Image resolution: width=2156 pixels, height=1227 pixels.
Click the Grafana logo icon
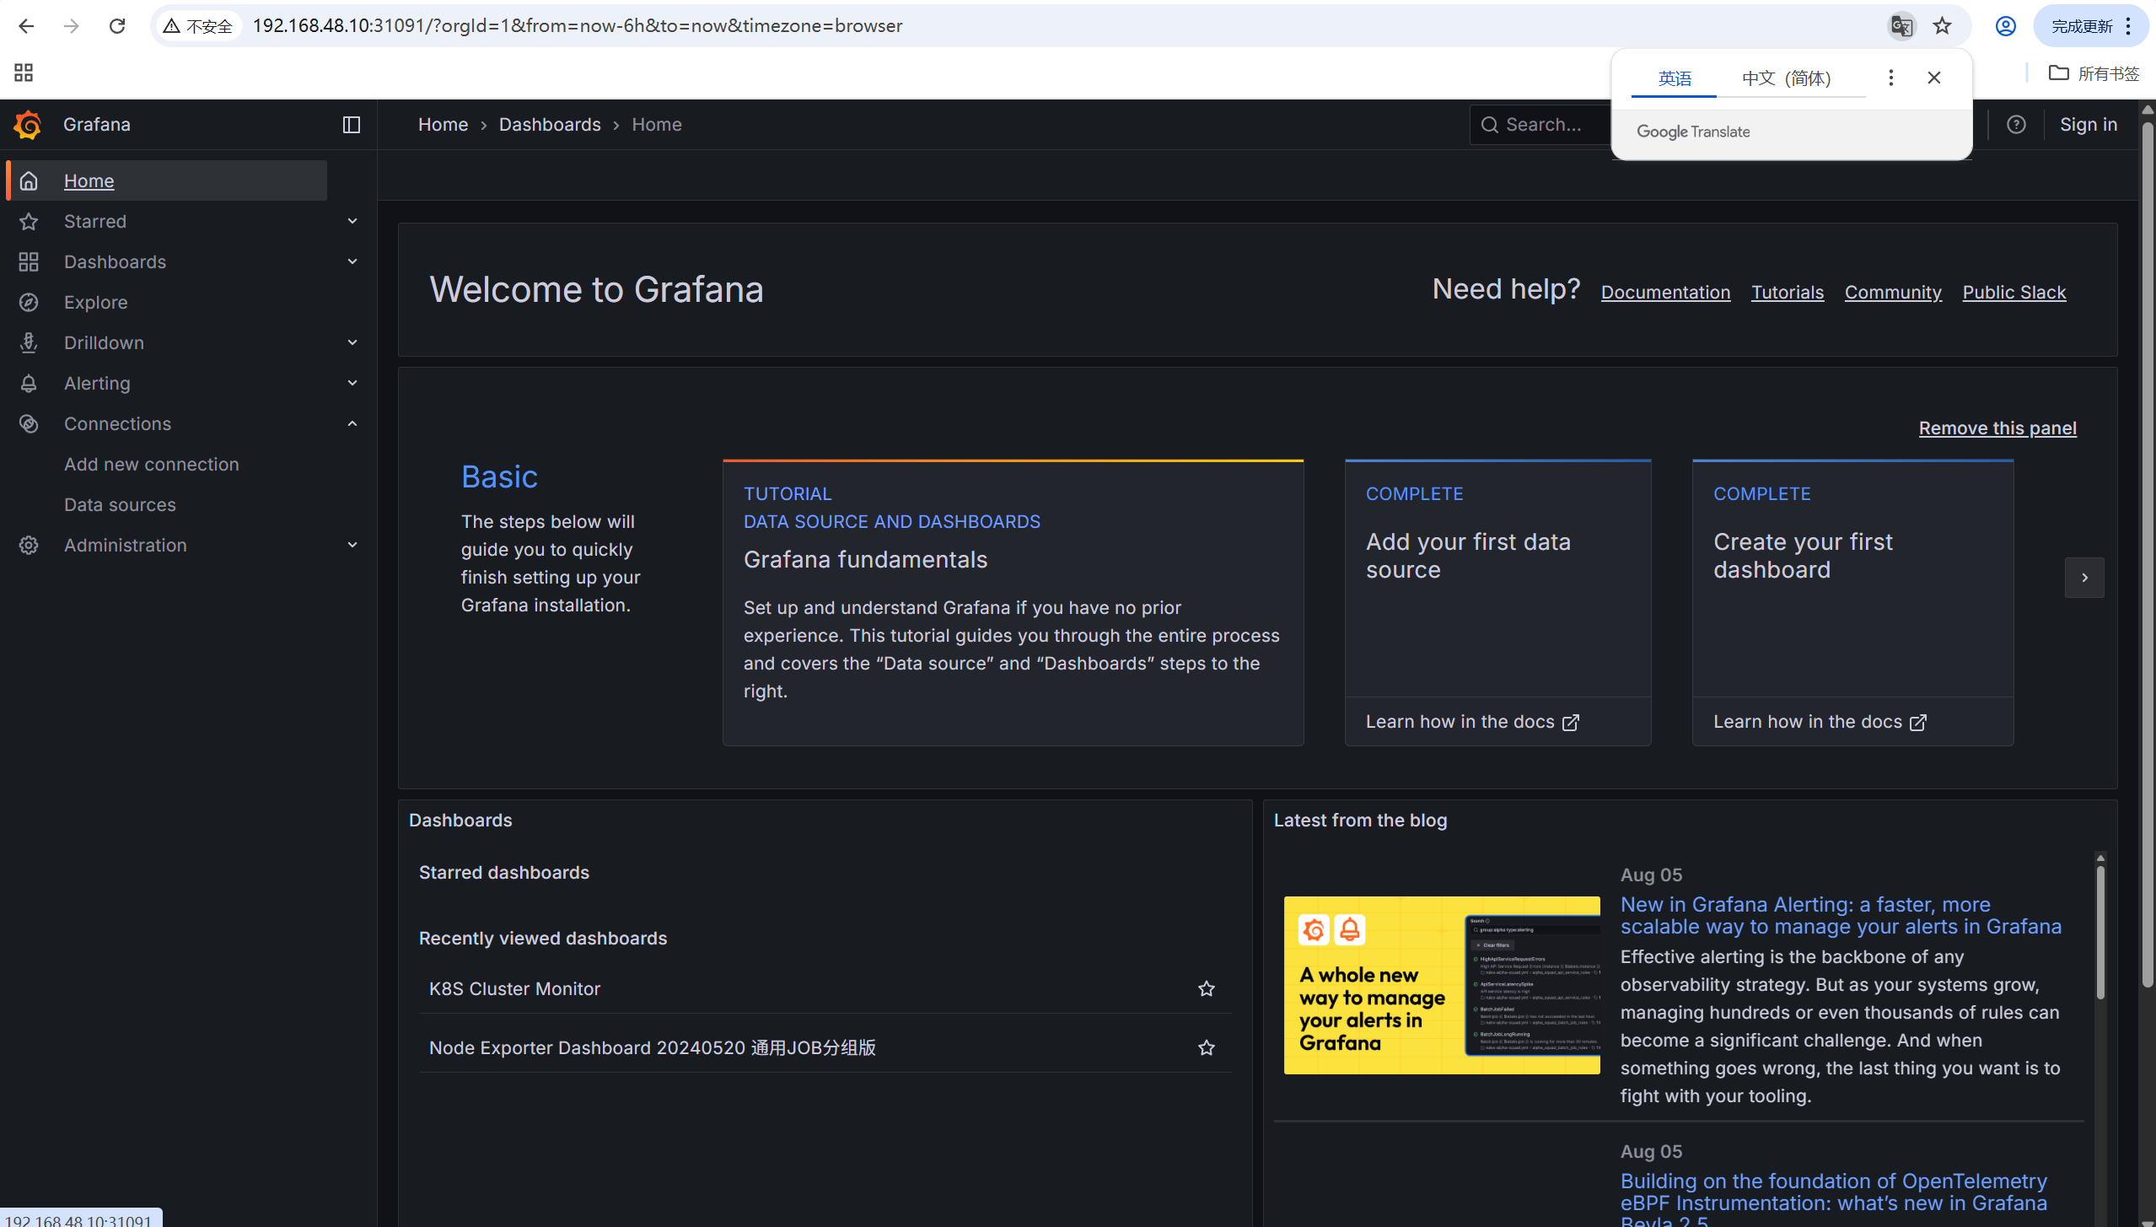tap(28, 125)
